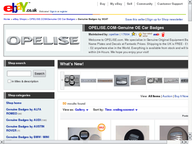The width and height of the screenshot is (192, 144).
Task: Open the Sell menu
Action: point(129,4)
